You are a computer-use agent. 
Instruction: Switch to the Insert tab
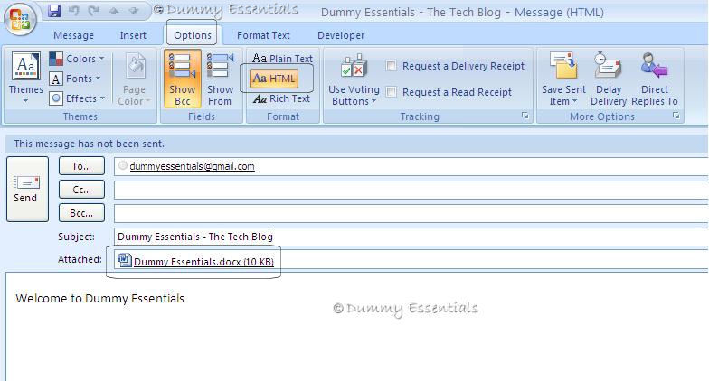tap(133, 35)
